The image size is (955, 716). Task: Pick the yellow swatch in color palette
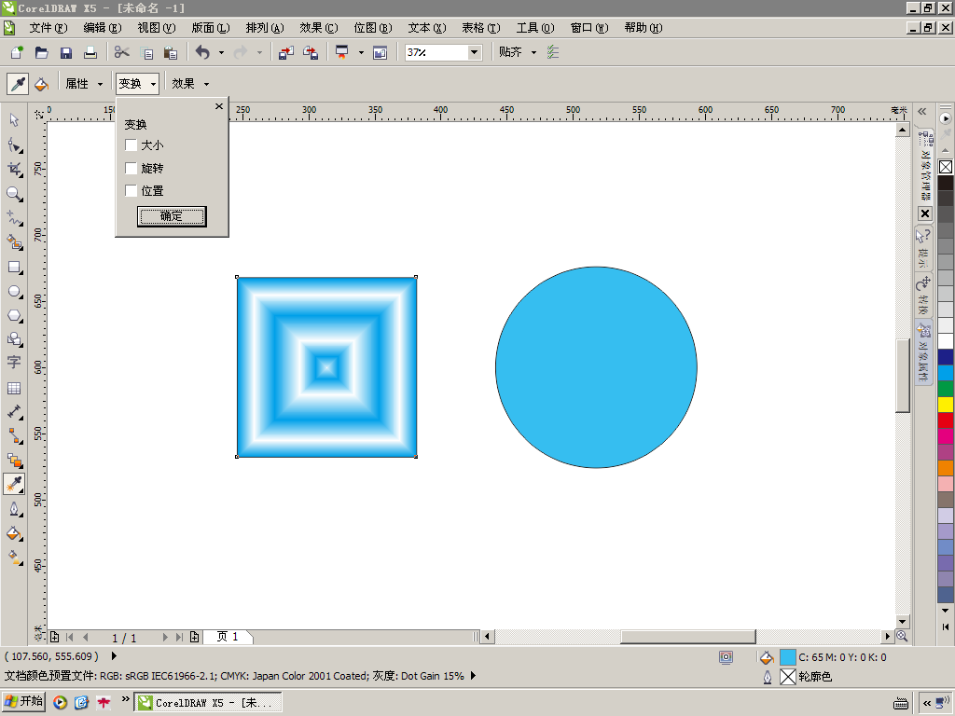945,405
